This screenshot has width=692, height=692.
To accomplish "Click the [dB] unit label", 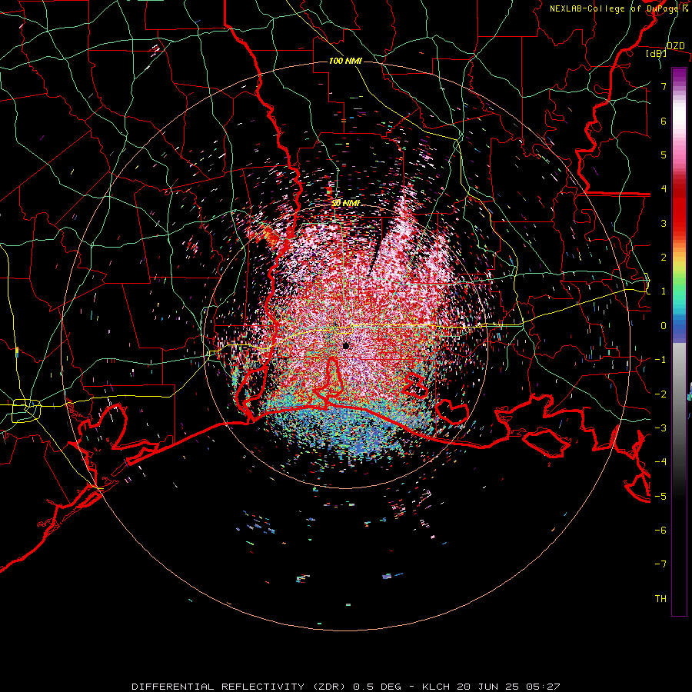I will point(657,54).
